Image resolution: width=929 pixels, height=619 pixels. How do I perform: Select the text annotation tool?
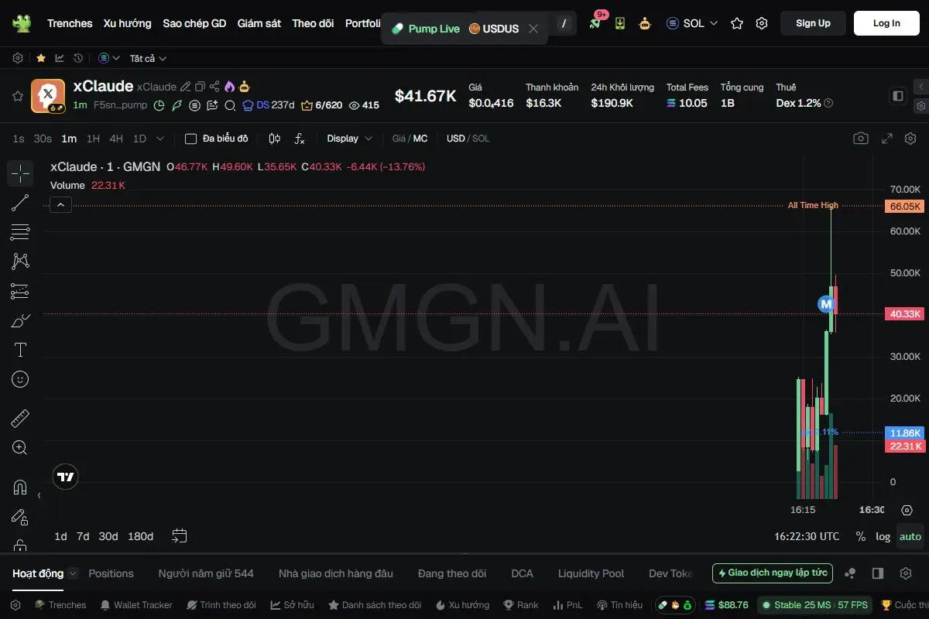pos(20,350)
